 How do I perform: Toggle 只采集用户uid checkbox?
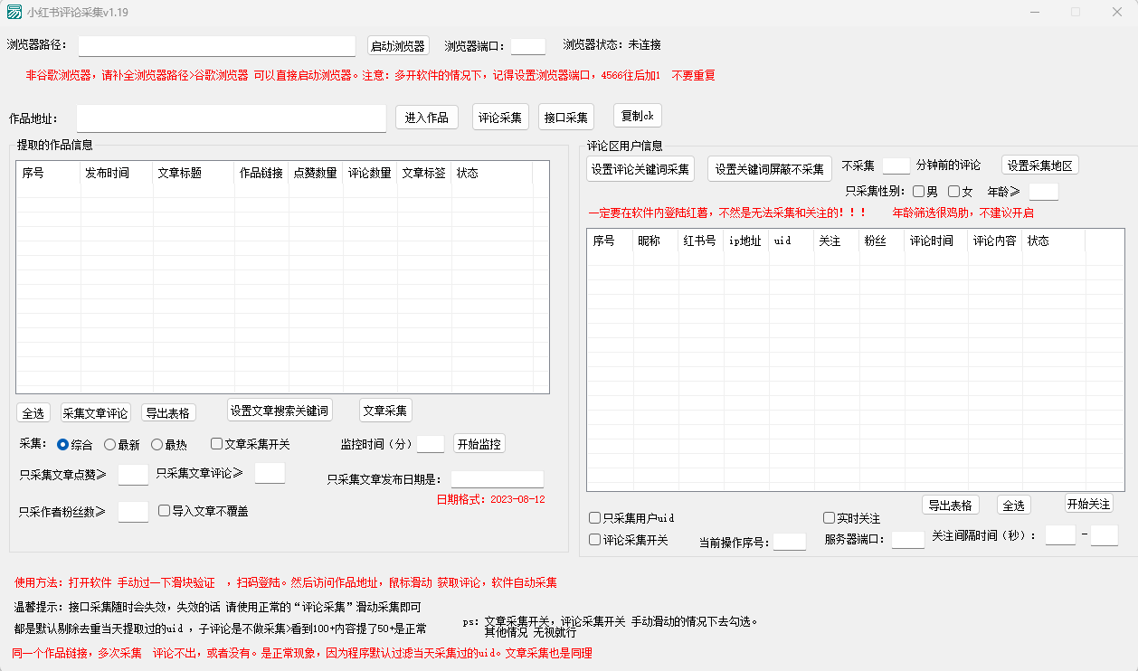[x=595, y=518]
